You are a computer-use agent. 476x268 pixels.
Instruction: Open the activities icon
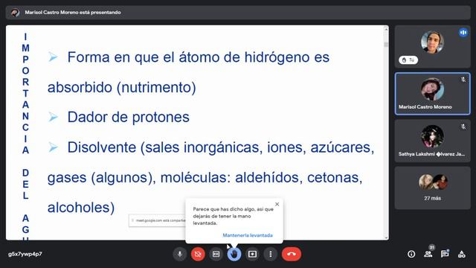point(461,254)
